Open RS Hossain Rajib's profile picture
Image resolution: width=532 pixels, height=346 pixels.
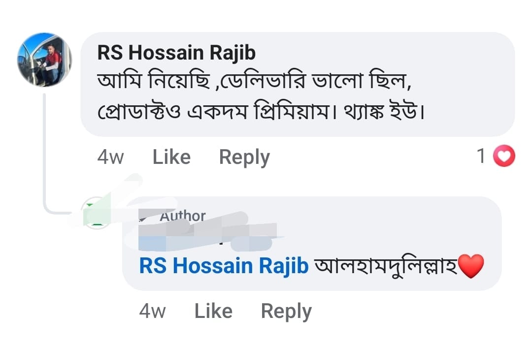44,60
